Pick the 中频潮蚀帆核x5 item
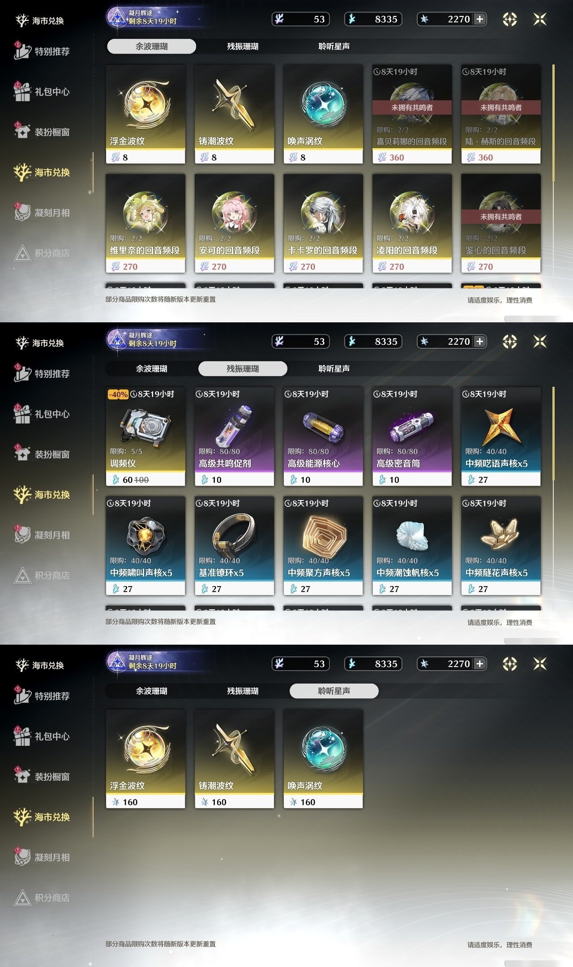 [412, 546]
